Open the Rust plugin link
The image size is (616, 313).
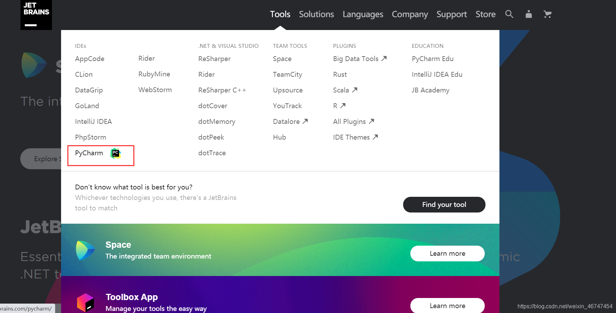340,74
